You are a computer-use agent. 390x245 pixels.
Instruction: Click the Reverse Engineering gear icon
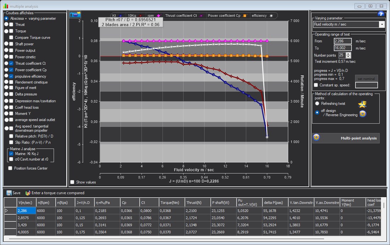point(363,114)
